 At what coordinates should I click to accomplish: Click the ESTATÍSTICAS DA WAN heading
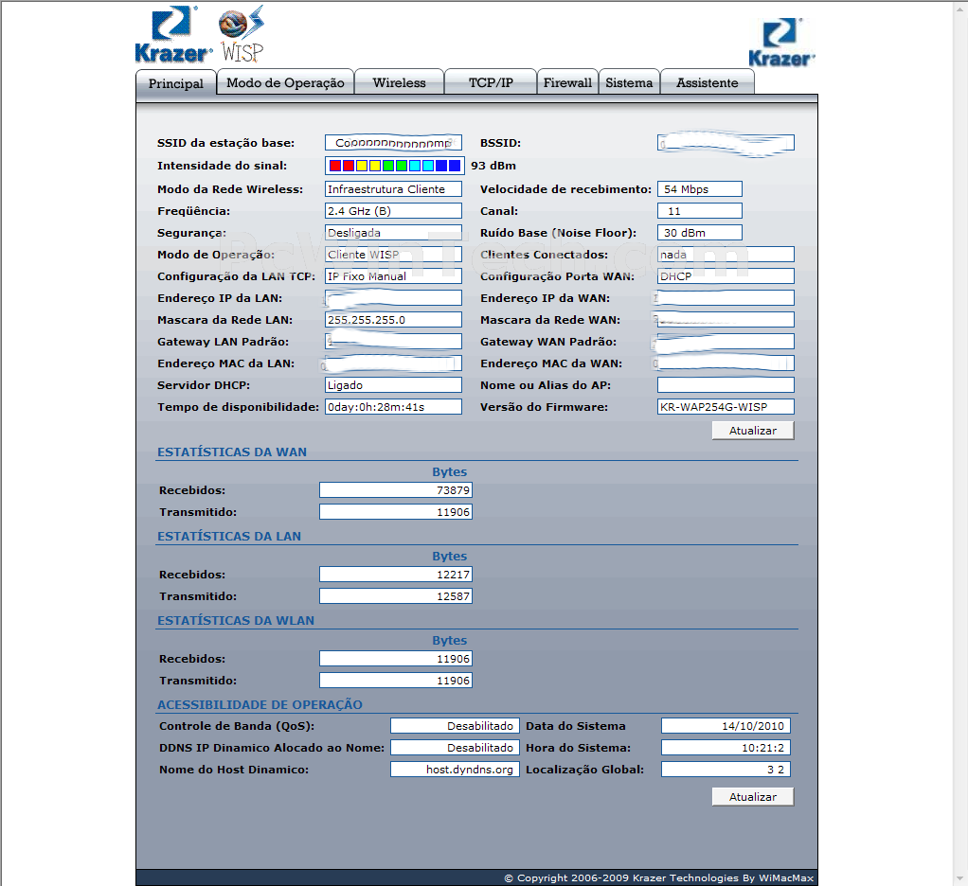click(232, 452)
